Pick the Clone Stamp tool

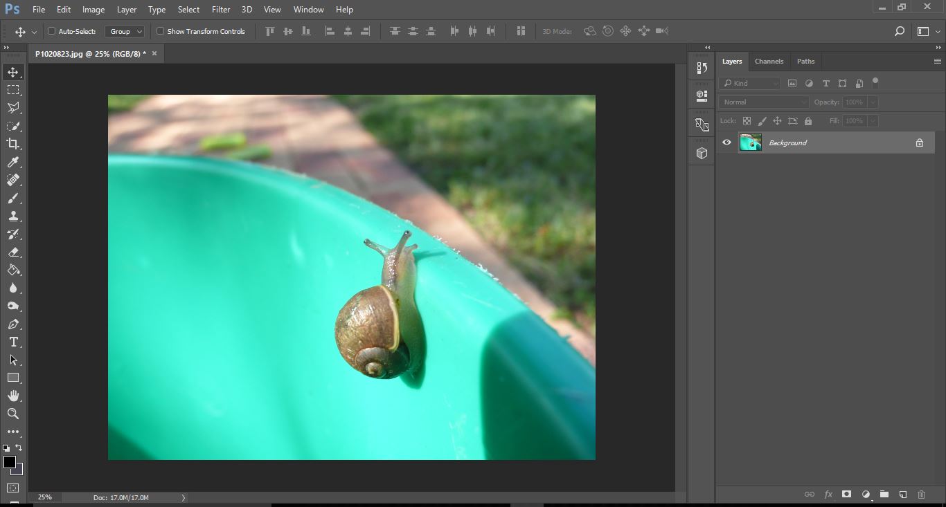pos(13,216)
